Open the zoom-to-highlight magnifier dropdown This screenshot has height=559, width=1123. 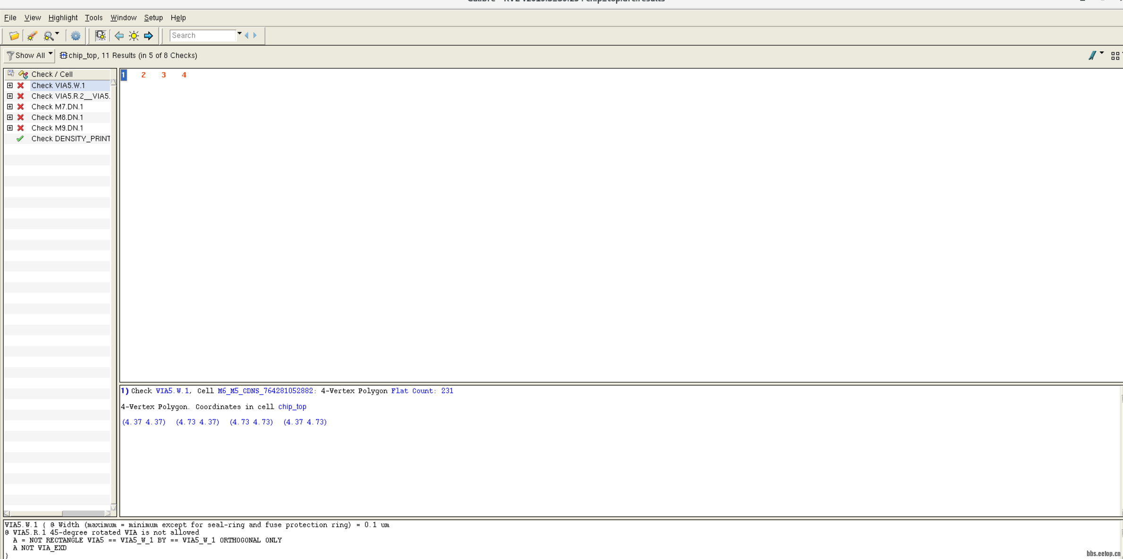pos(57,34)
